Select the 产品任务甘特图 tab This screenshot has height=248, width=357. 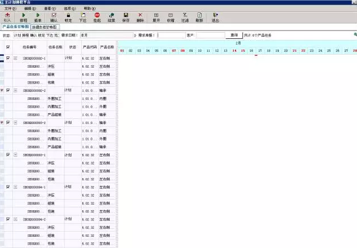coord(15,26)
